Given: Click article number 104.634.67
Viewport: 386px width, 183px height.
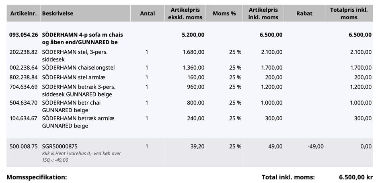Looking at the screenshot, I should 24,119.
